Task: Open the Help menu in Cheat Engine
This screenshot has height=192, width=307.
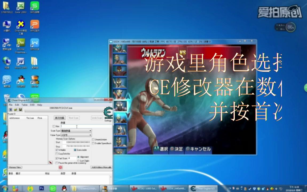Action: 40,105
